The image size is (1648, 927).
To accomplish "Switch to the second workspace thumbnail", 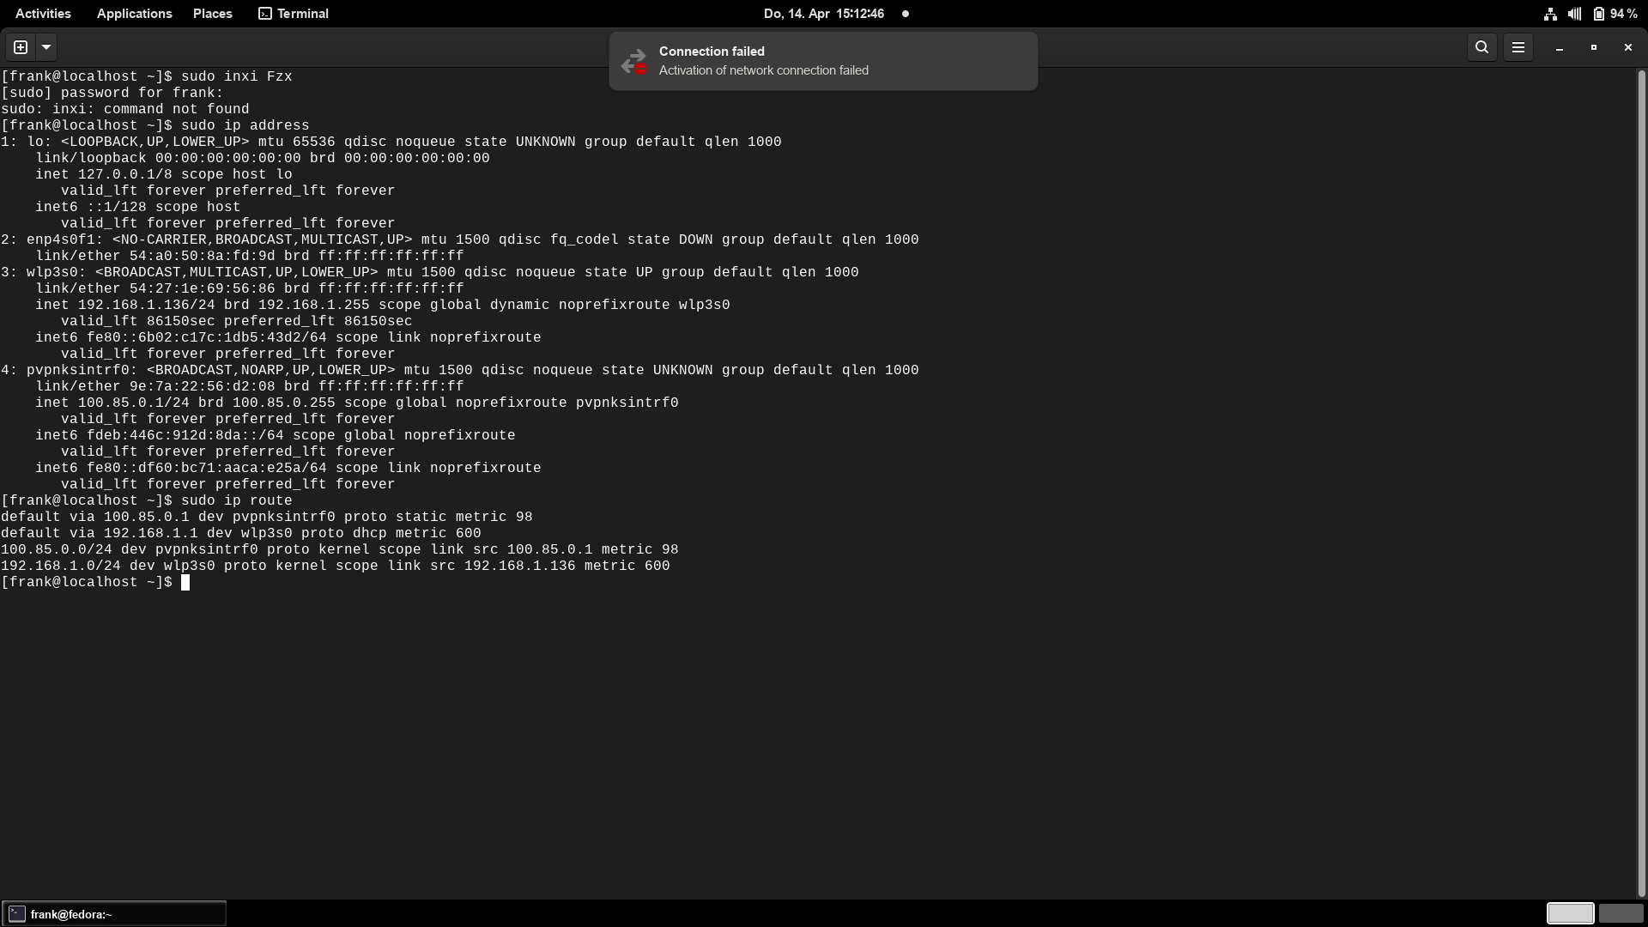I will [x=1621, y=913].
